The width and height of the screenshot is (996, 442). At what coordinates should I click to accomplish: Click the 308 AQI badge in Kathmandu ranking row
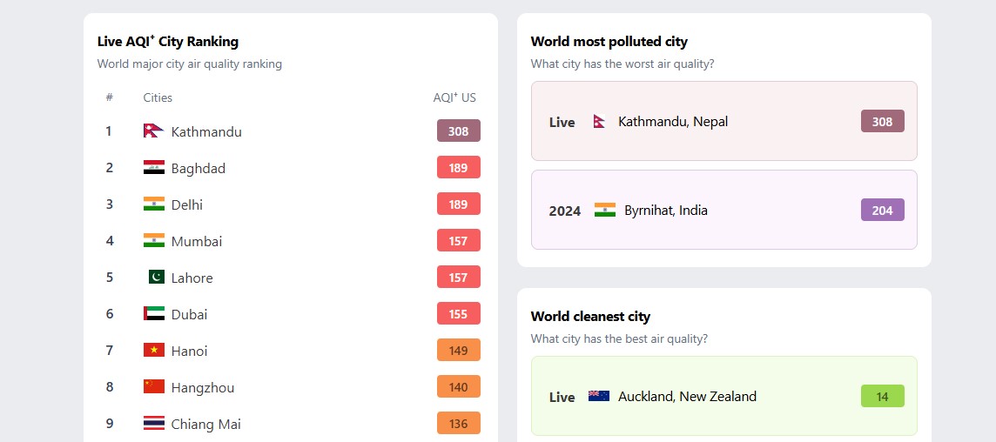[x=459, y=131]
